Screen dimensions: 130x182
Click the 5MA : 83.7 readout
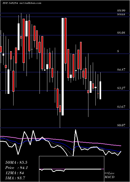[x=15, y=178]
